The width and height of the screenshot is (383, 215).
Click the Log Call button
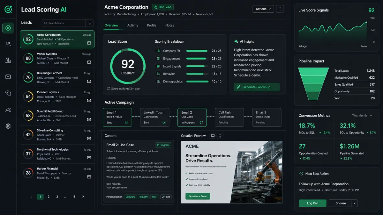click(312, 203)
